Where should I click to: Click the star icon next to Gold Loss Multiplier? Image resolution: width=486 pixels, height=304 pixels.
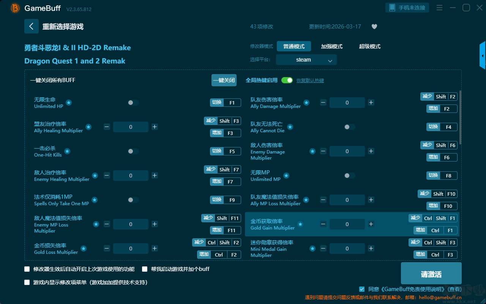point(84,249)
